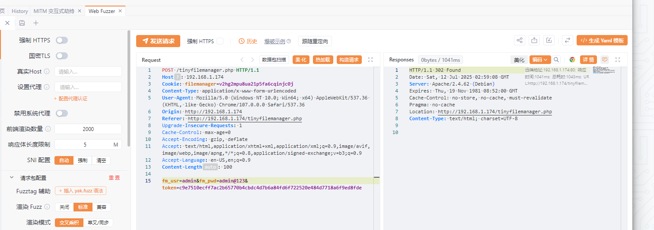This screenshot has height=230, width=654.
Task: Select 强制 option for SNI 配置
Action: pyautogui.click(x=82, y=160)
